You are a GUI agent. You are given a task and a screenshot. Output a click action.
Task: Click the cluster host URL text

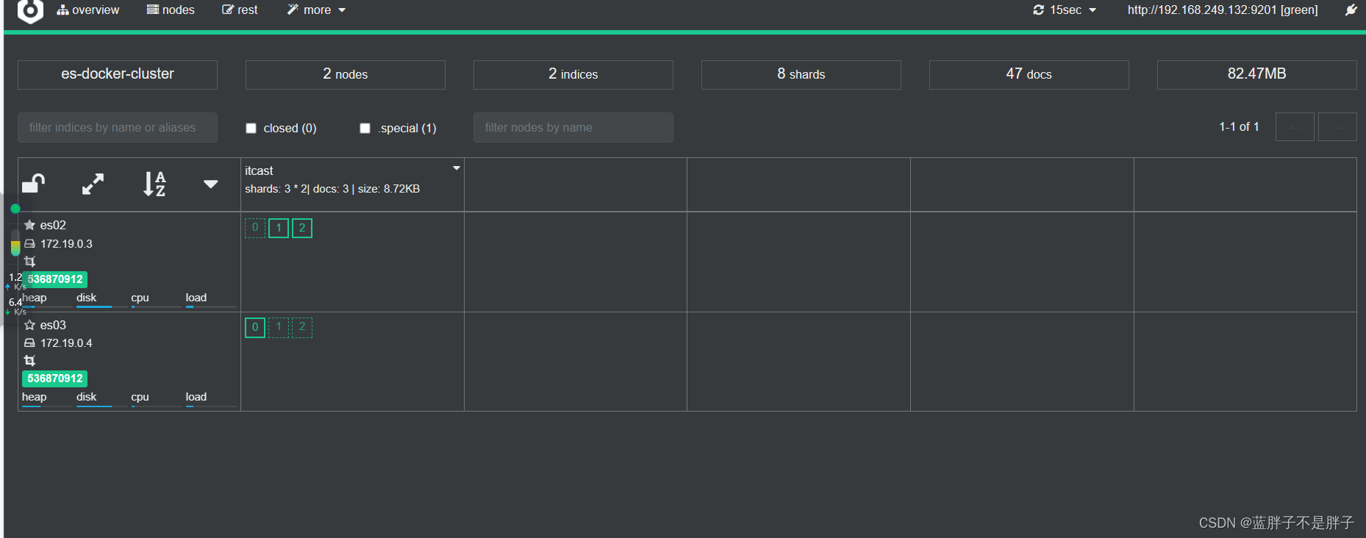[x=1223, y=10]
